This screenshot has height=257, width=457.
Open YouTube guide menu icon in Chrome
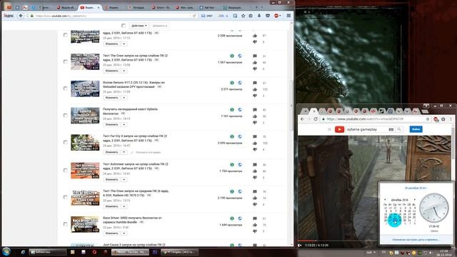pos(329,129)
